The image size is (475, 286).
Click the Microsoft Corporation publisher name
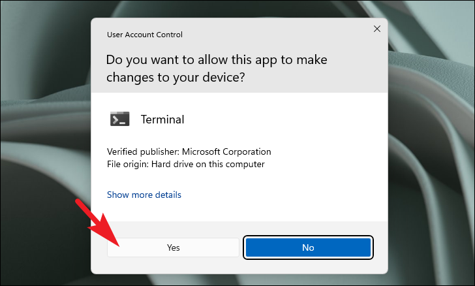point(226,151)
